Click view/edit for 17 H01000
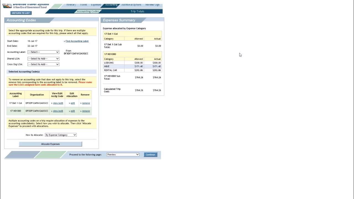Image resolution: width=354 pixels, height=199 pixels. tap(58, 111)
